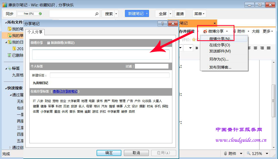Apply justify alignment in the editor toolbar

tap(269, 48)
